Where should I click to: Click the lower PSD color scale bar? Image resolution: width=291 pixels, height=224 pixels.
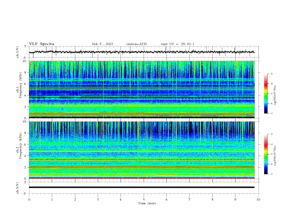tap(266, 154)
